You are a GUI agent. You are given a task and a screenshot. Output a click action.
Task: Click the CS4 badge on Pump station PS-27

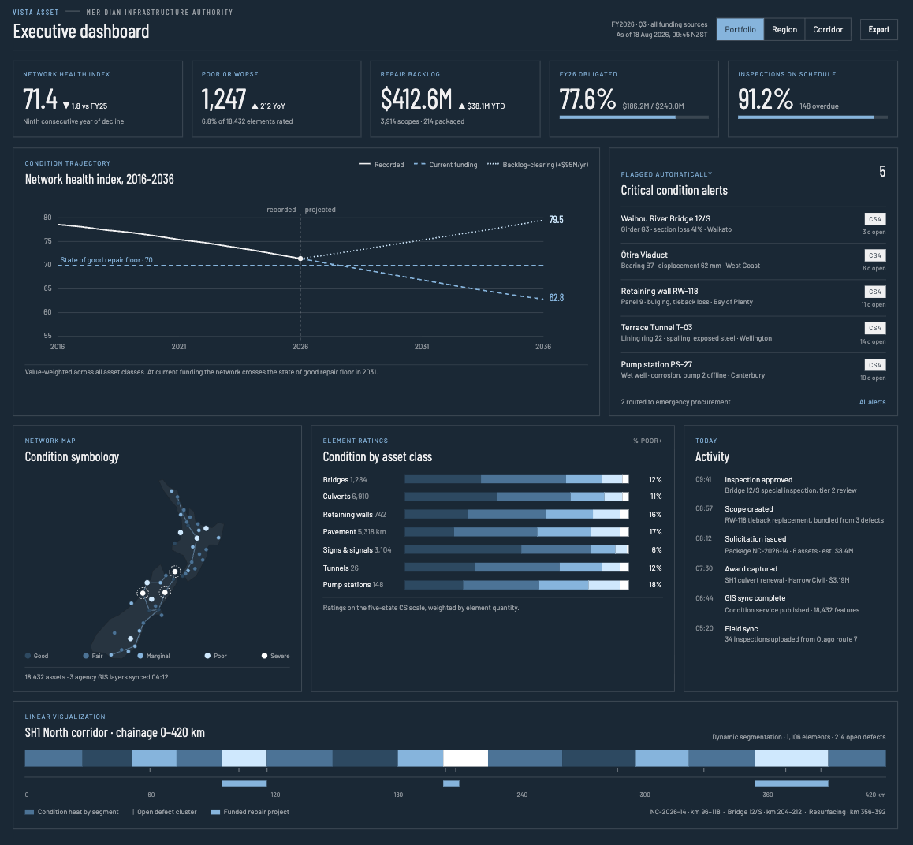(x=874, y=365)
